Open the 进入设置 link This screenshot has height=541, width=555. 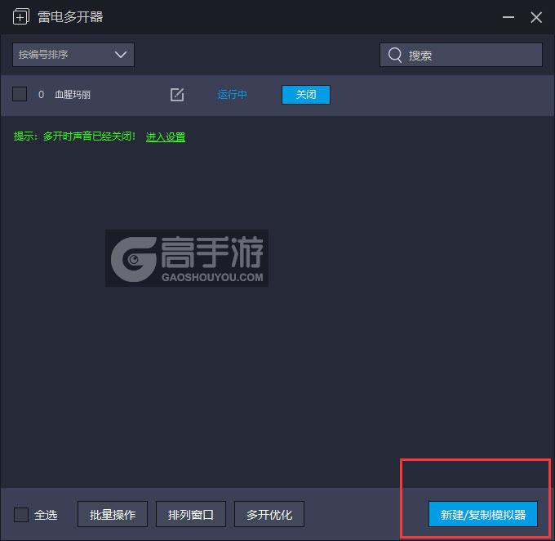(166, 136)
